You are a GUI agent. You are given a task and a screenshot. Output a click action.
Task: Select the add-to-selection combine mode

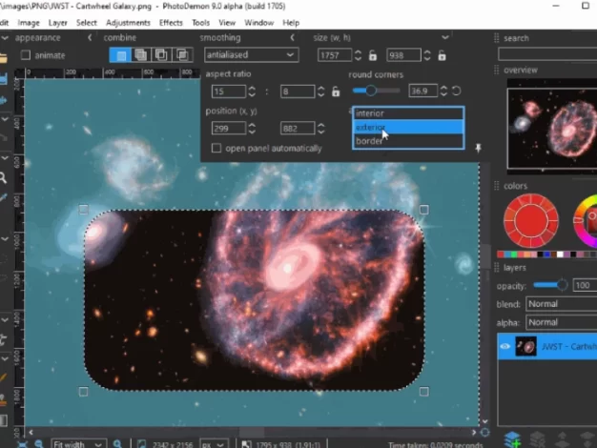140,55
